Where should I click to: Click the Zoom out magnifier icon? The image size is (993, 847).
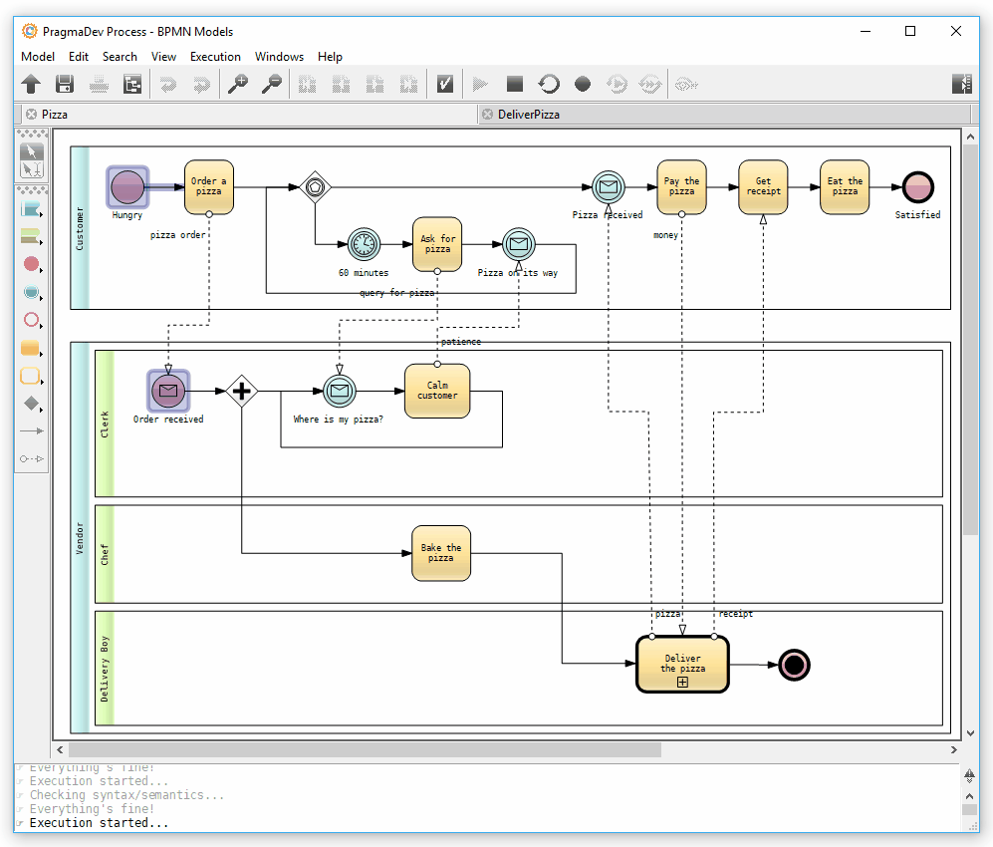pyautogui.click(x=271, y=85)
